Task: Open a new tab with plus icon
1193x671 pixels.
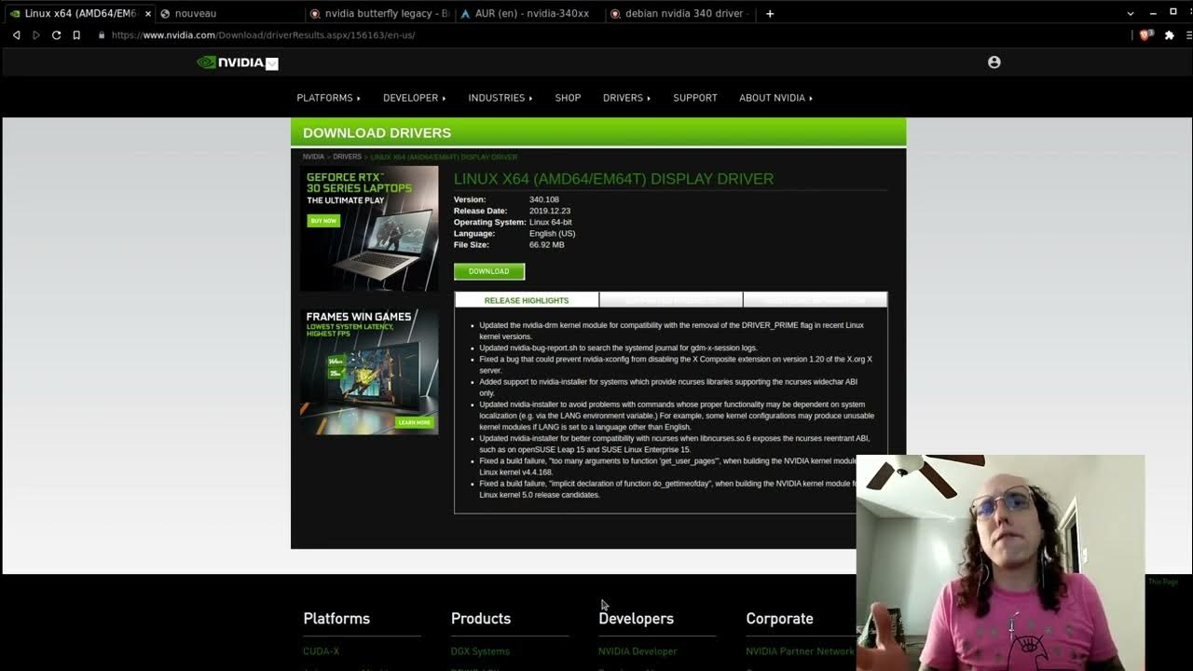Action: 770,13
